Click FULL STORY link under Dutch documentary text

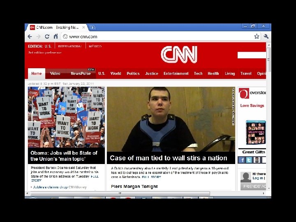pyautogui.click(x=151, y=177)
